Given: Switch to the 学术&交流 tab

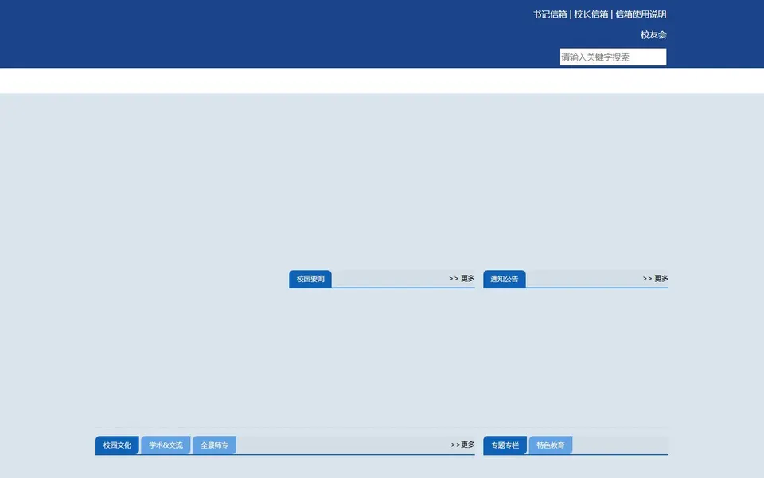Looking at the screenshot, I should coord(166,445).
